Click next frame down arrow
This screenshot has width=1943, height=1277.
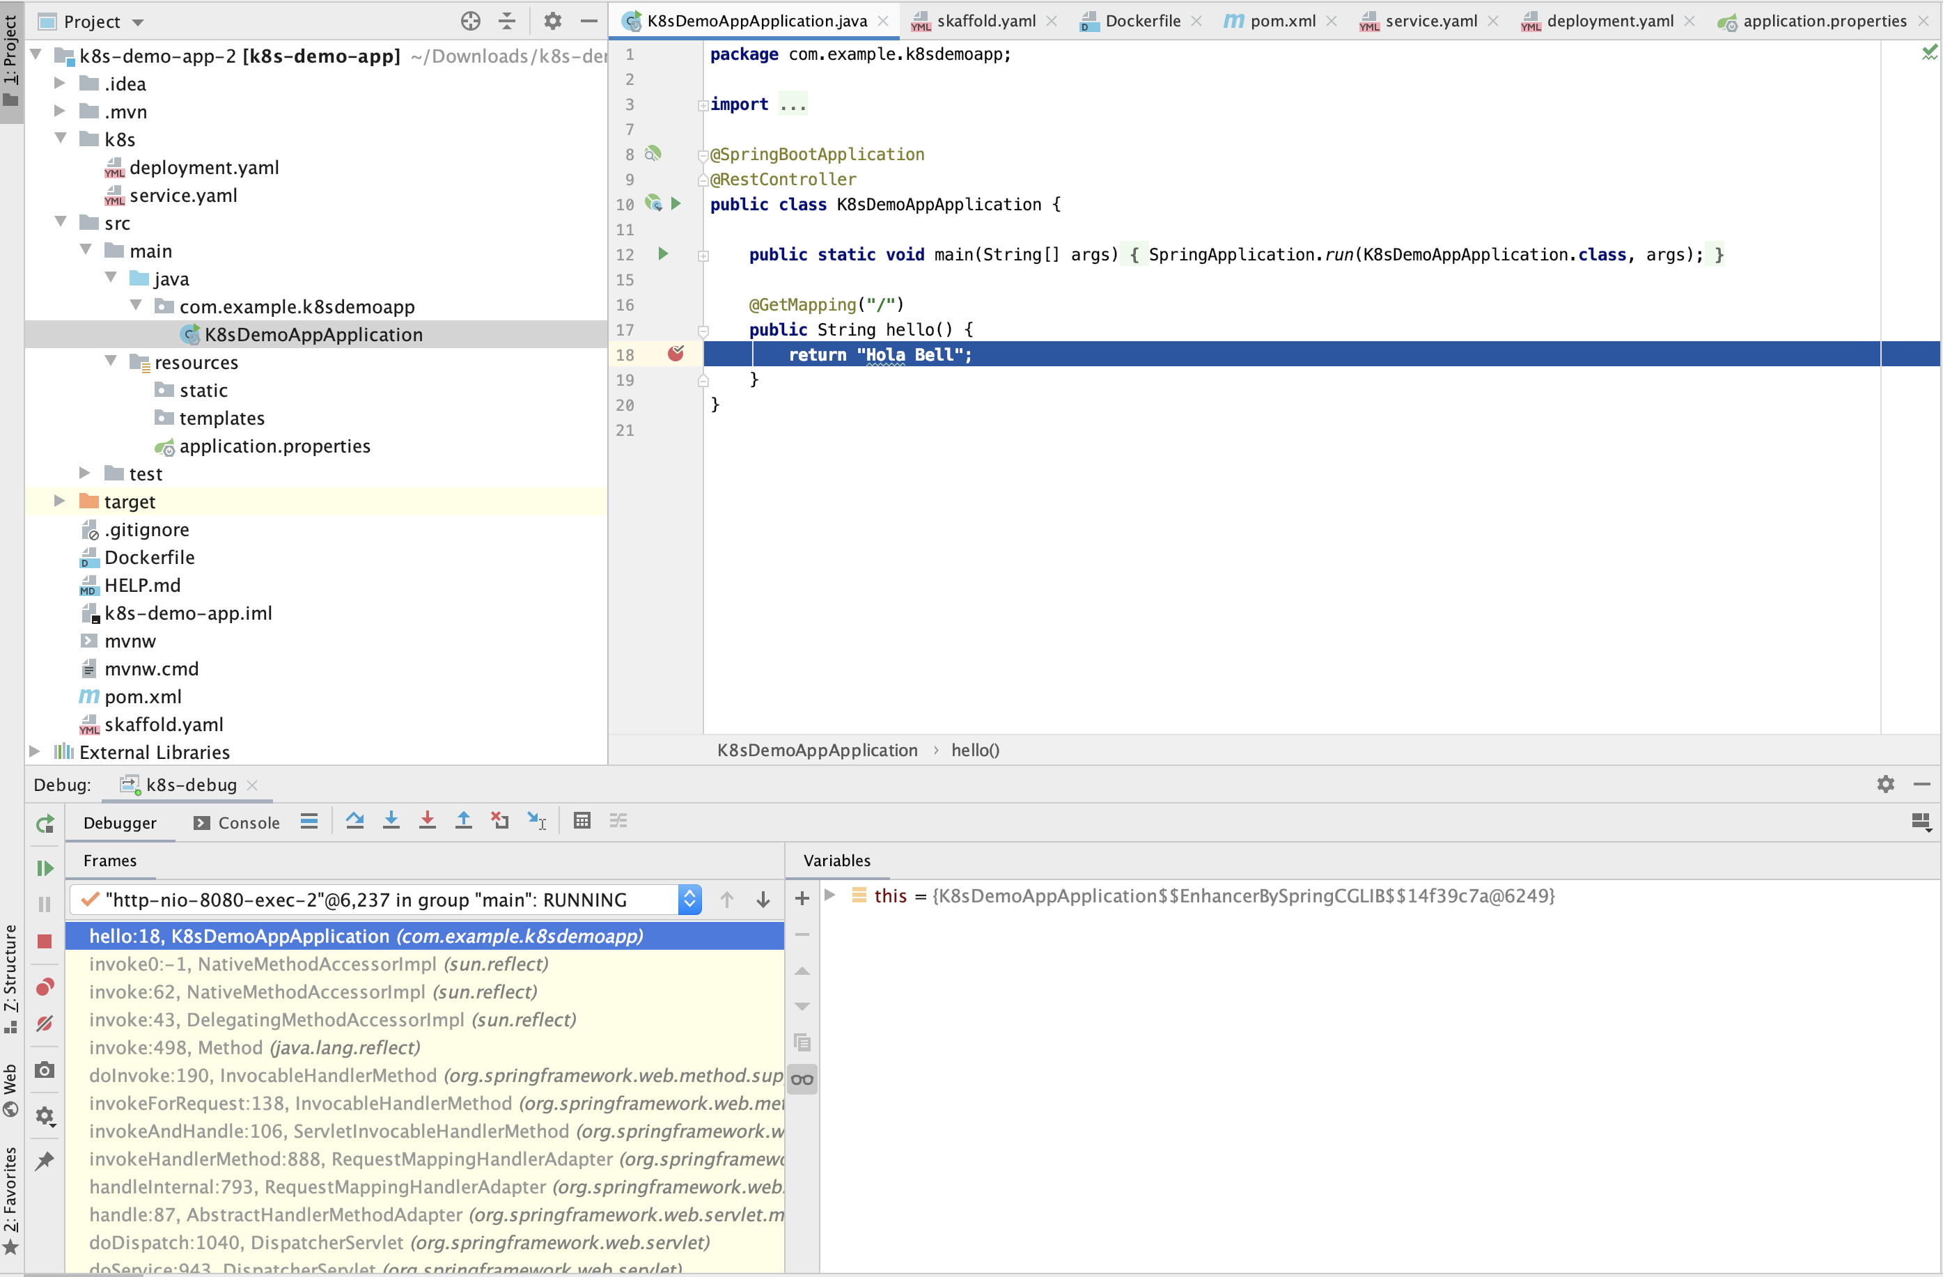tap(763, 900)
